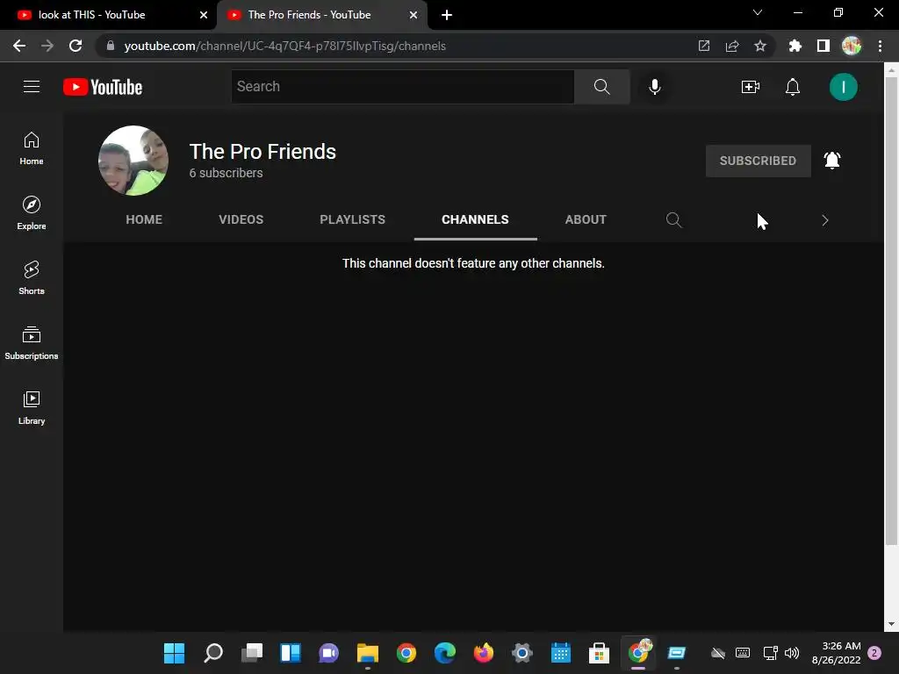
Task: Open Shorts in the sidebar
Action: [x=32, y=278]
